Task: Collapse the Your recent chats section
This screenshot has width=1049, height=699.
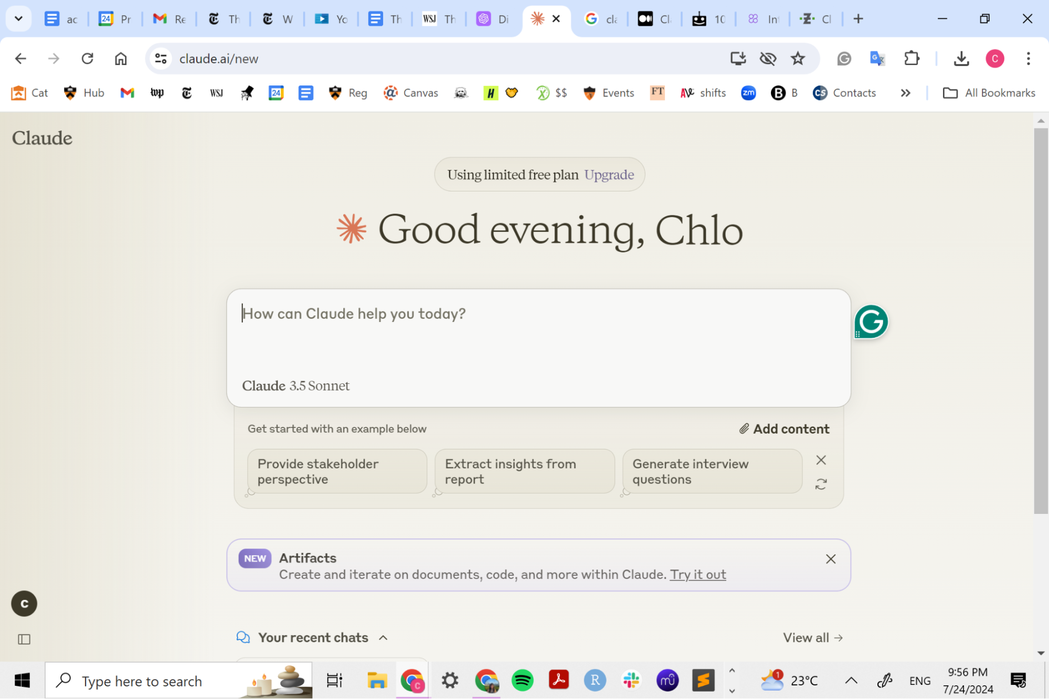Action: click(383, 637)
